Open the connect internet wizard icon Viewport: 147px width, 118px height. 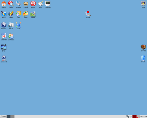pyautogui.click(x=4, y=58)
